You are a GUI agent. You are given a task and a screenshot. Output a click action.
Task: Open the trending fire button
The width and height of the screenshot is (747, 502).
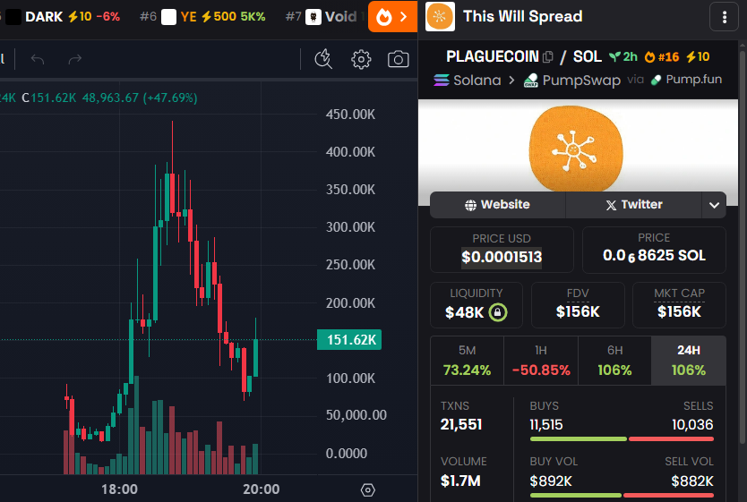392,17
